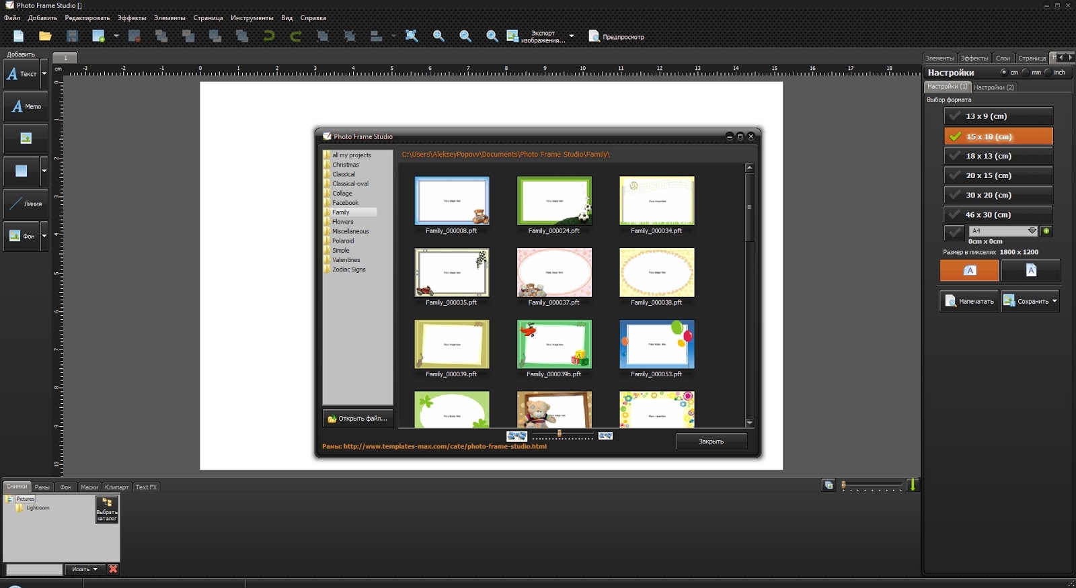The width and height of the screenshot is (1076, 588).
Task: Click the add page toolbar icon
Action: [99, 36]
